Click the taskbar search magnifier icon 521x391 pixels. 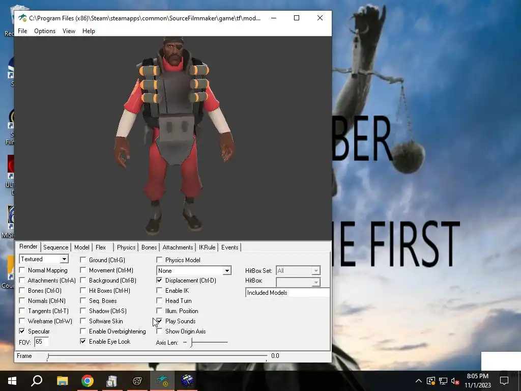[x=37, y=381]
